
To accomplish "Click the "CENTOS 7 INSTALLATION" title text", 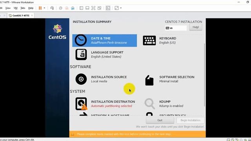I will tap(184, 22).
